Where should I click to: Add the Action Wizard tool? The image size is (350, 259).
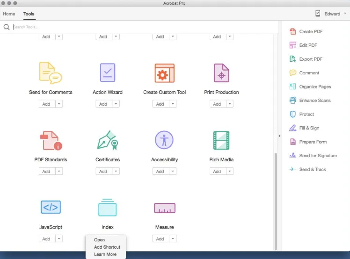tap(104, 104)
